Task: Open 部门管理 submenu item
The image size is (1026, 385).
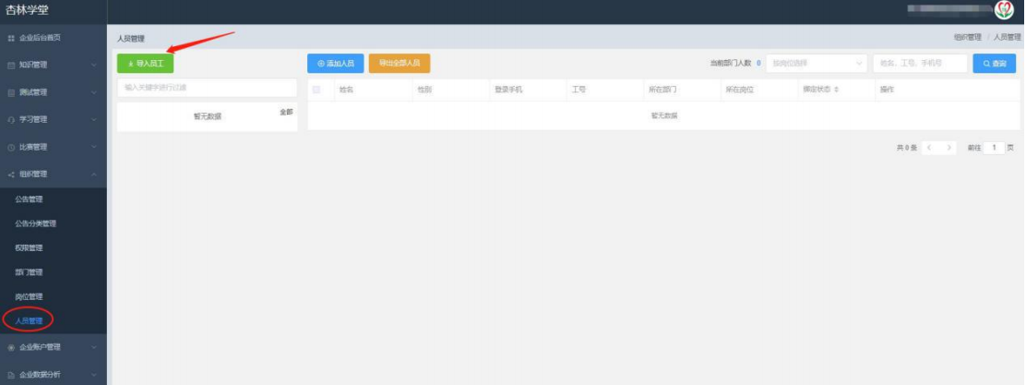Action: pos(29,272)
